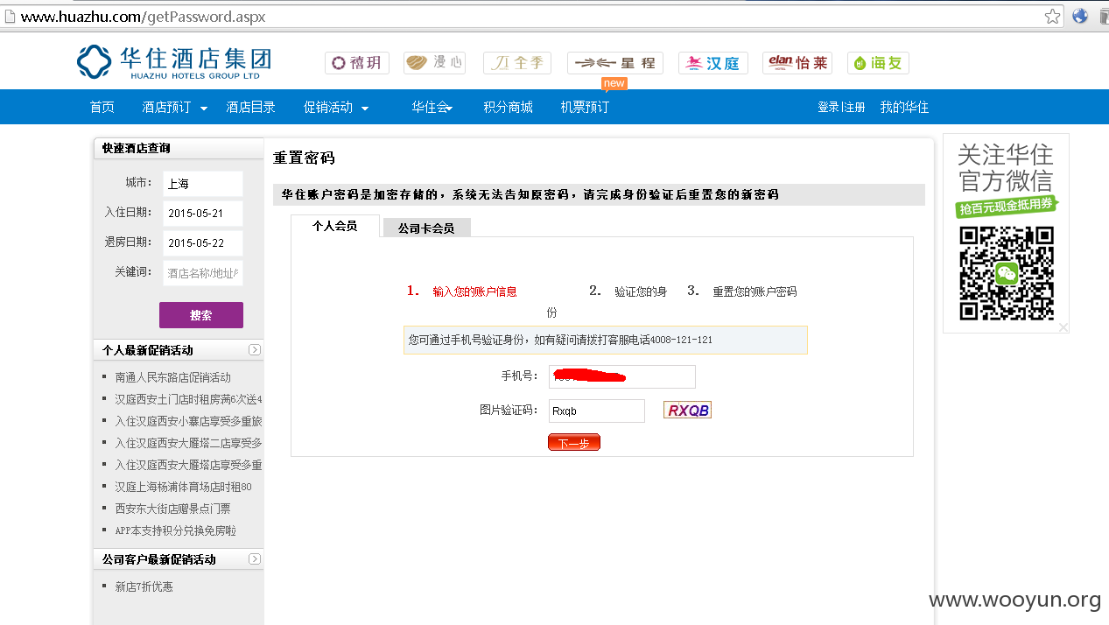Viewport: 1109px width, 625px height.
Task: Open the 汉庭 hotel brand logo
Action: click(x=713, y=63)
